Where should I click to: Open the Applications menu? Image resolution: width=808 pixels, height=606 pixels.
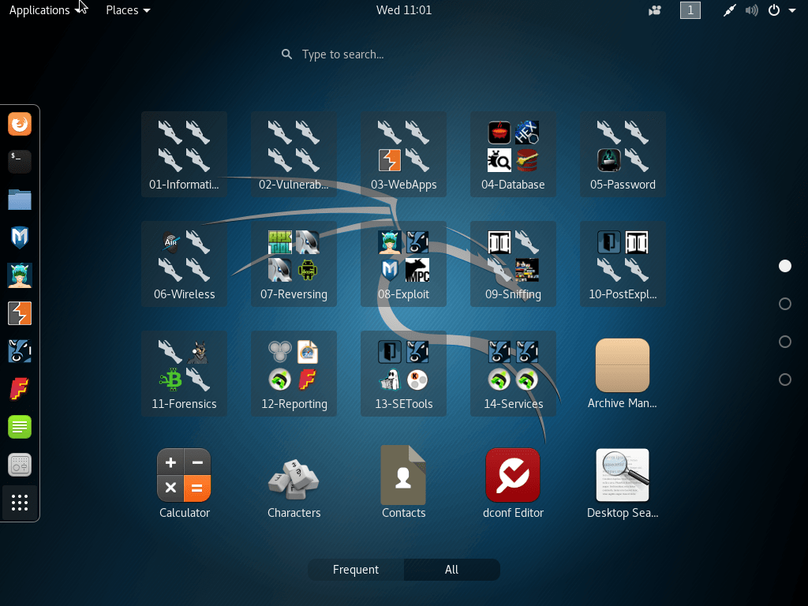tap(44, 9)
